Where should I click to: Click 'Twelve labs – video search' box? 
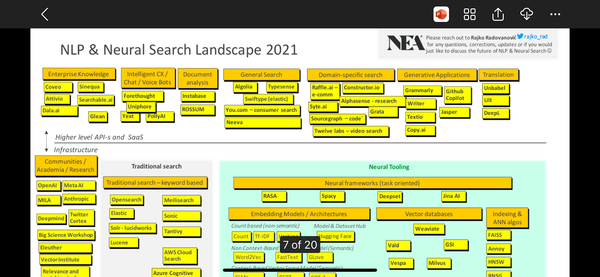pos(351,131)
